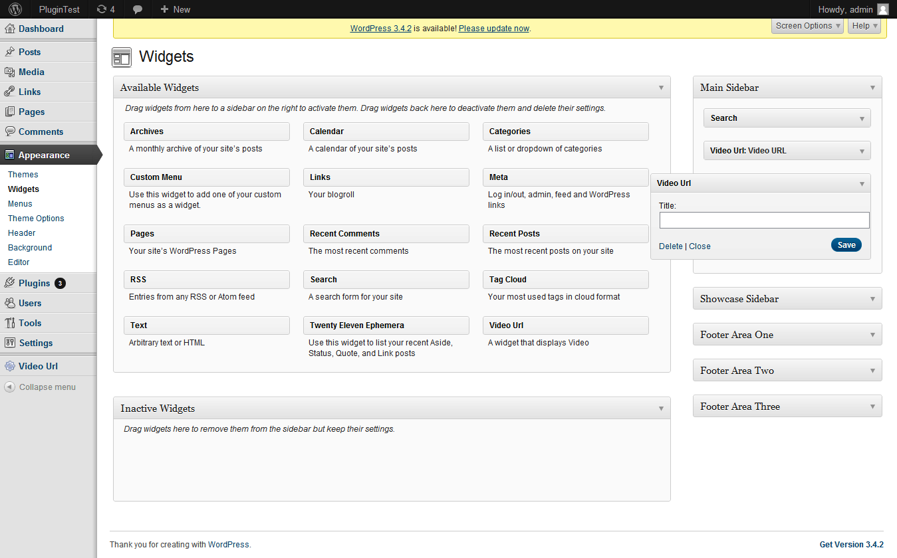Click the WordPress link in footer thanks

229,545
